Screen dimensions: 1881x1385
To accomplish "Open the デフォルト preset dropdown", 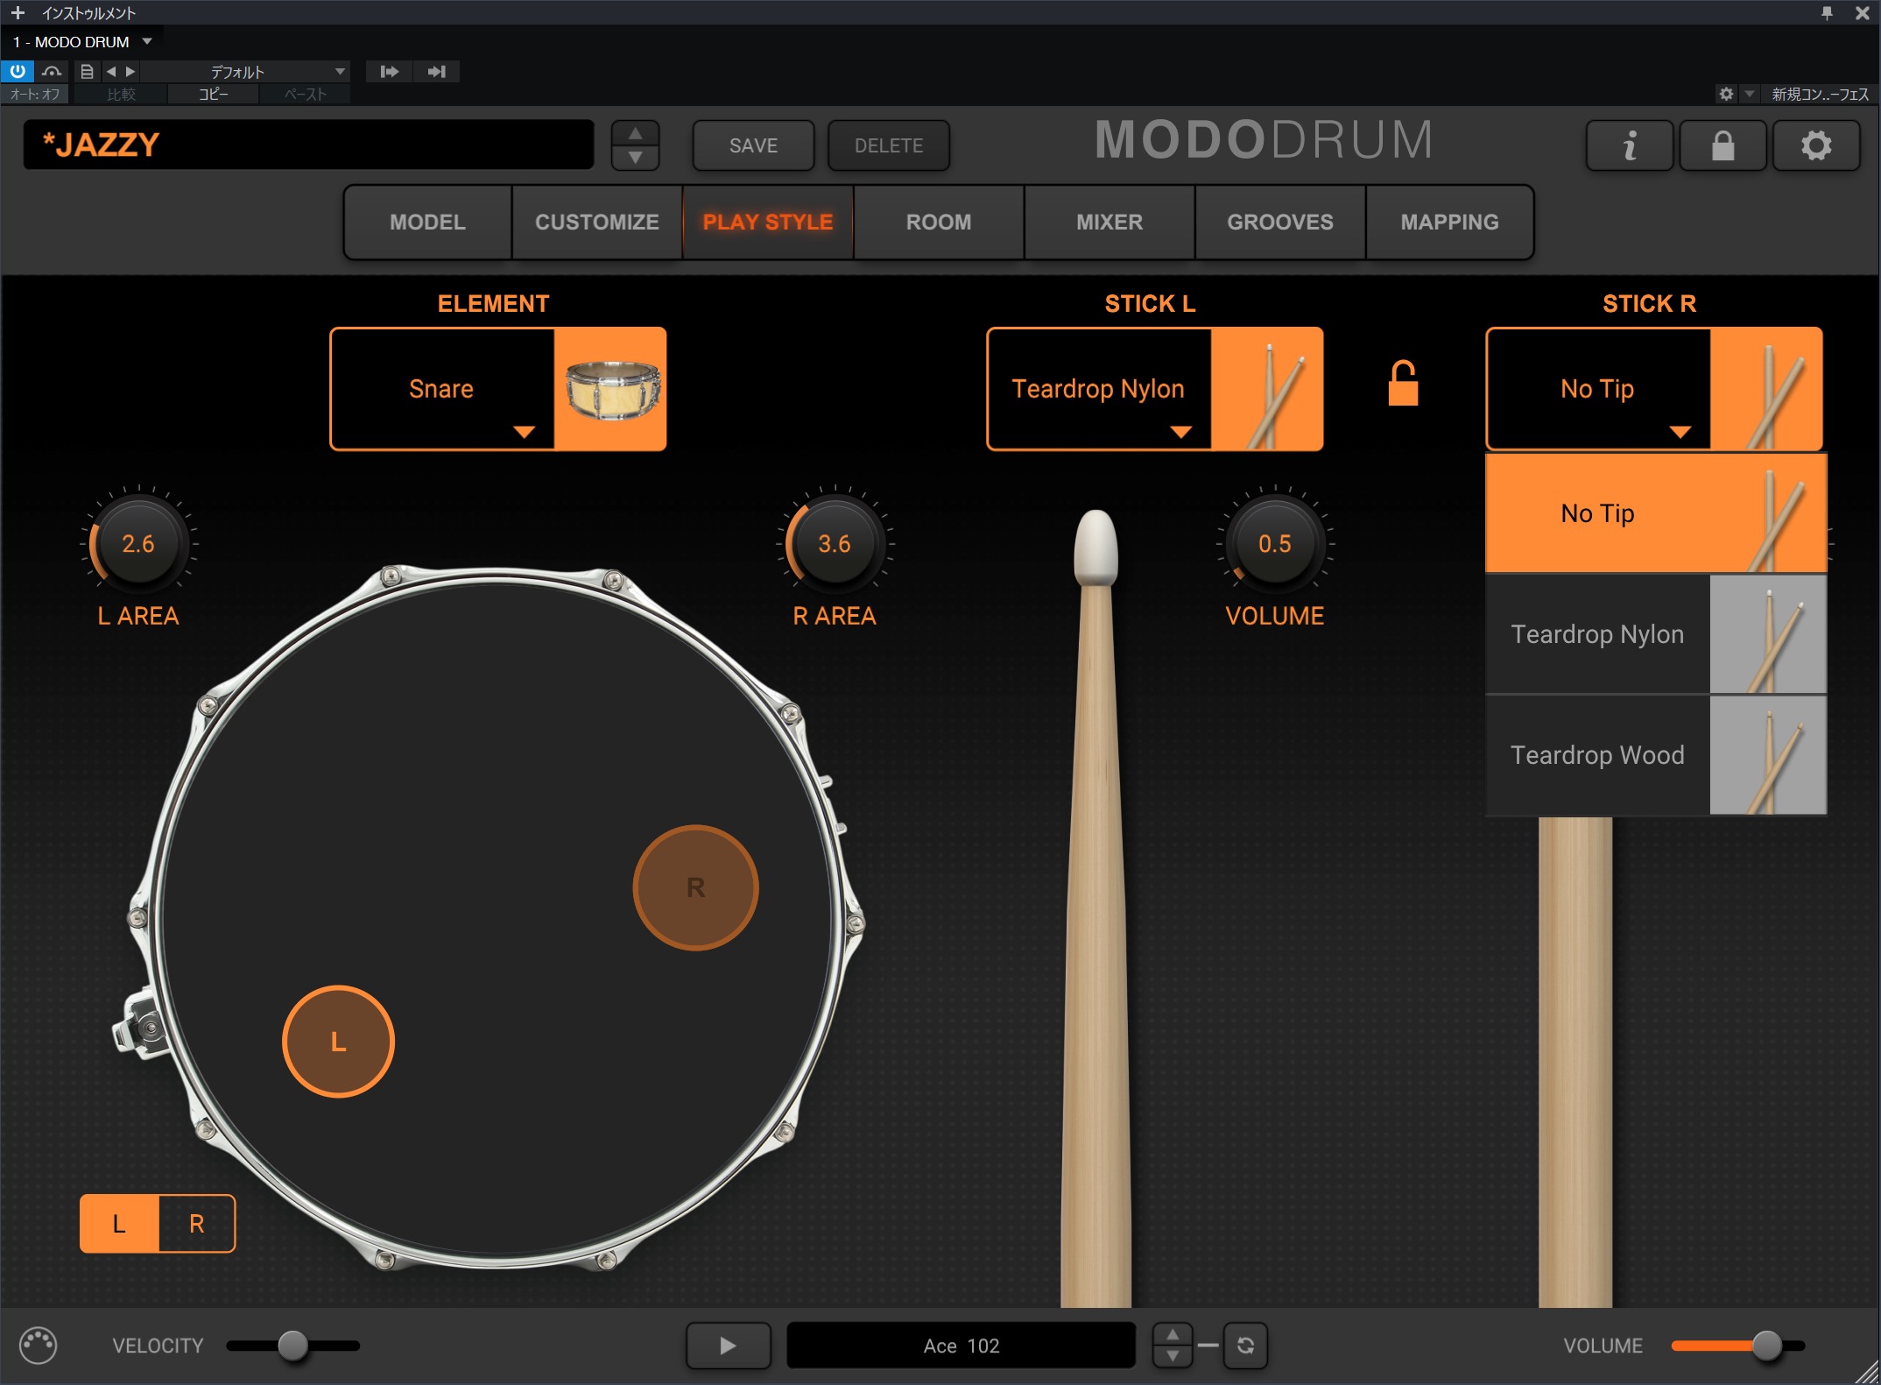I will [x=246, y=71].
